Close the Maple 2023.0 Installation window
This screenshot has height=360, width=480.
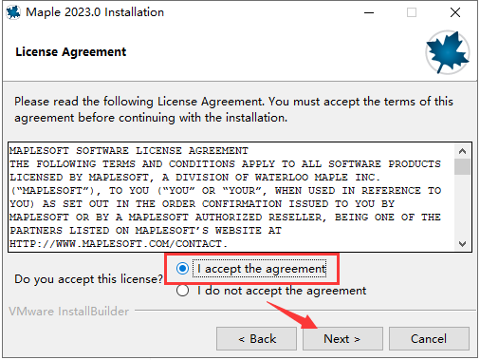(x=455, y=12)
